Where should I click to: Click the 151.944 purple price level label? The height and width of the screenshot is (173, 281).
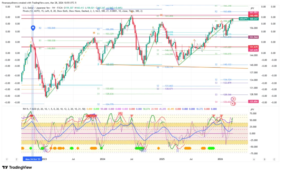[253, 37]
